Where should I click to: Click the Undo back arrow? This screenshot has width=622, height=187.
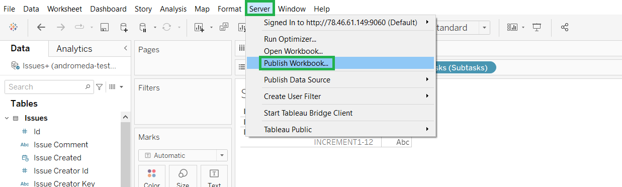pos(41,27)
